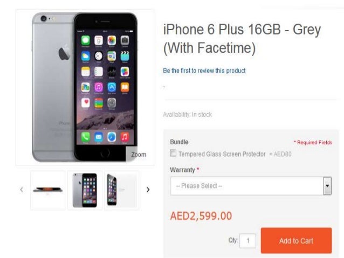Click the Warranty field label
Screen dimensions: 344x258
click(182, 170)
